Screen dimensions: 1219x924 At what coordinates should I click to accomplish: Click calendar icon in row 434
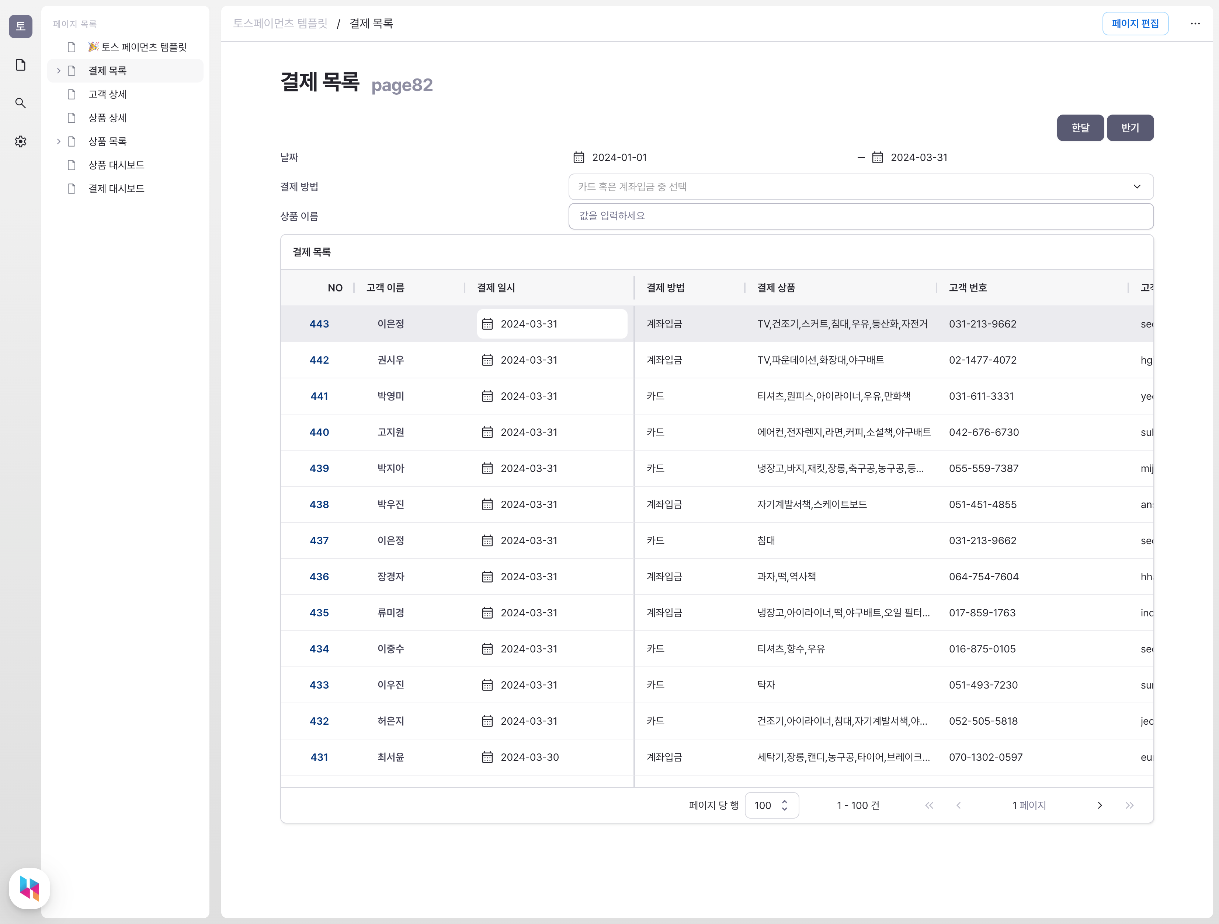point(487,649)
